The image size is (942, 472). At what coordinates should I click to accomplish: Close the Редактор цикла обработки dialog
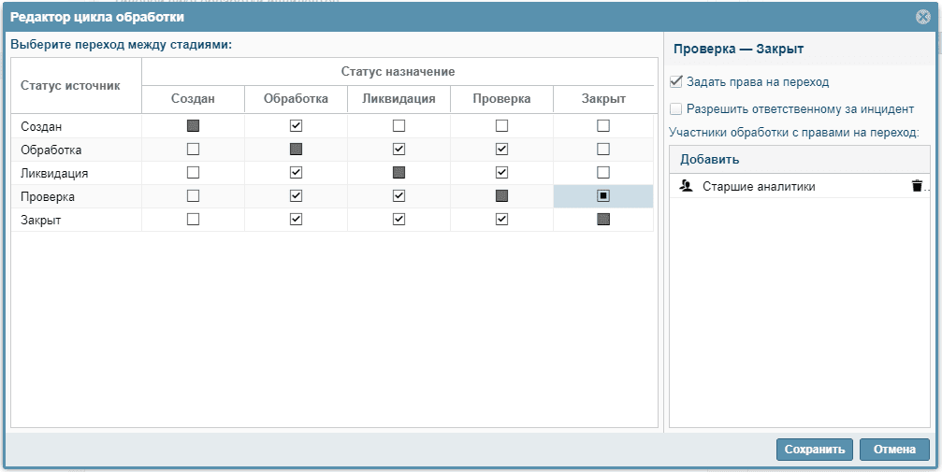[922, 17]
